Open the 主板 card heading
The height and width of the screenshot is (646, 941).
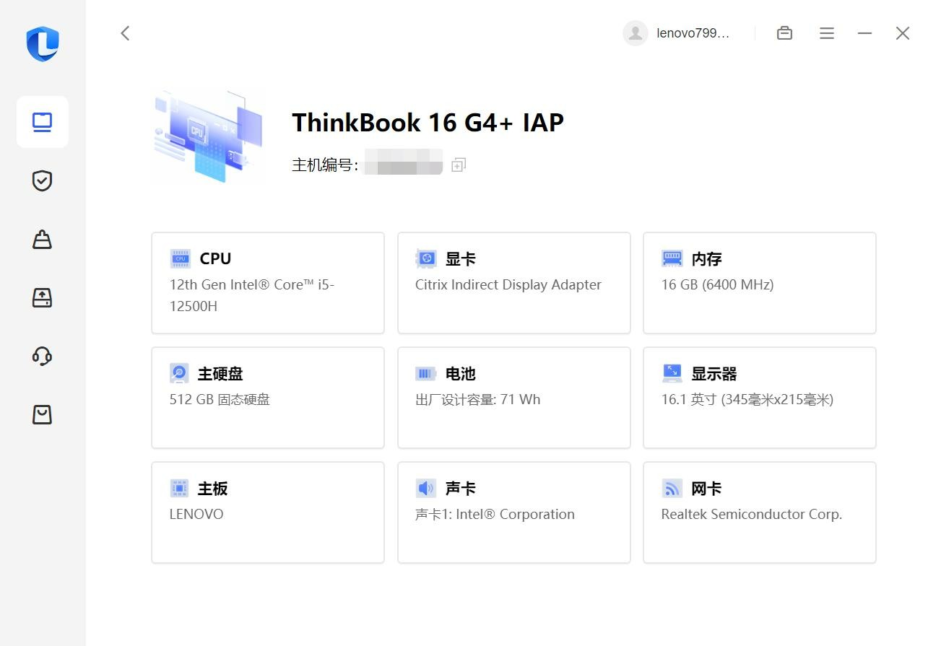tap(212, 489)
